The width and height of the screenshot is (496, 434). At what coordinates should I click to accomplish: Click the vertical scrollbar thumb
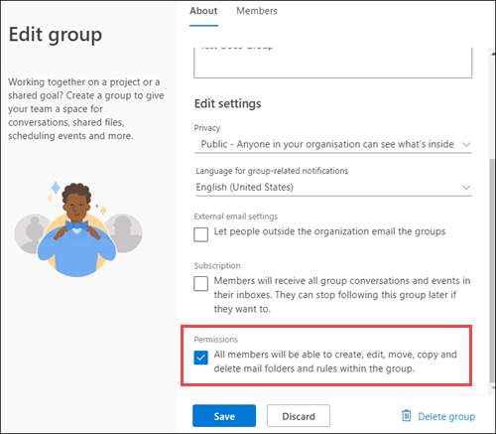[492, 270]
